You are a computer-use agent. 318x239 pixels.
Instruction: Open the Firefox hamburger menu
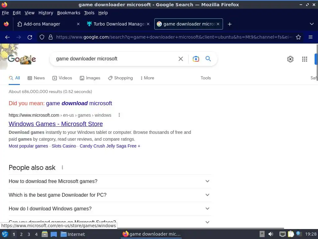(x=310, y=37)
